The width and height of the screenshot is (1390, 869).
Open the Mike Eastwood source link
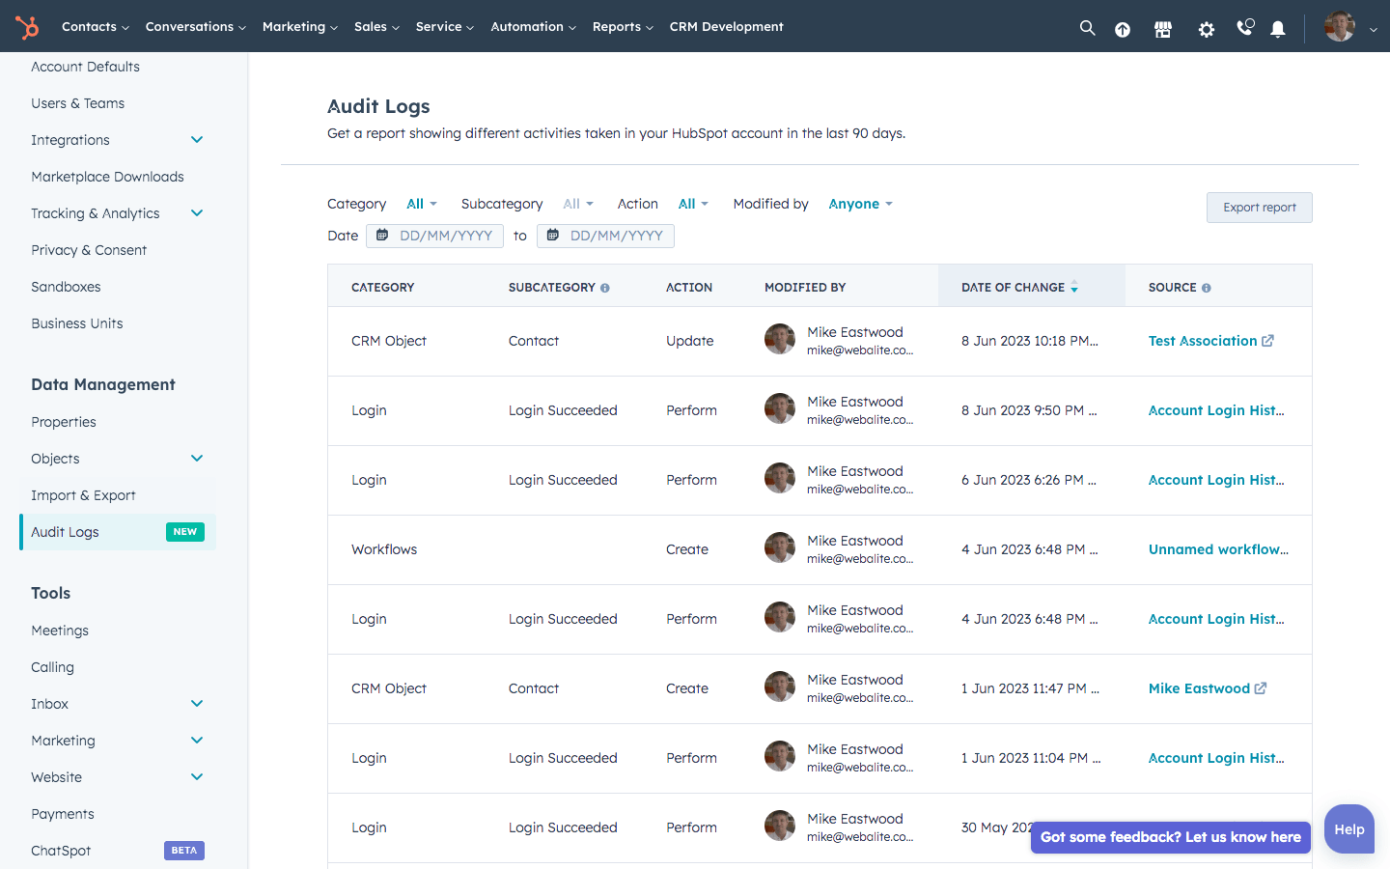(x=1199, y=688)
